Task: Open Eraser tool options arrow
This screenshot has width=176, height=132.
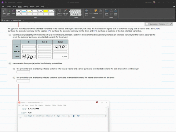Action: 13,15
